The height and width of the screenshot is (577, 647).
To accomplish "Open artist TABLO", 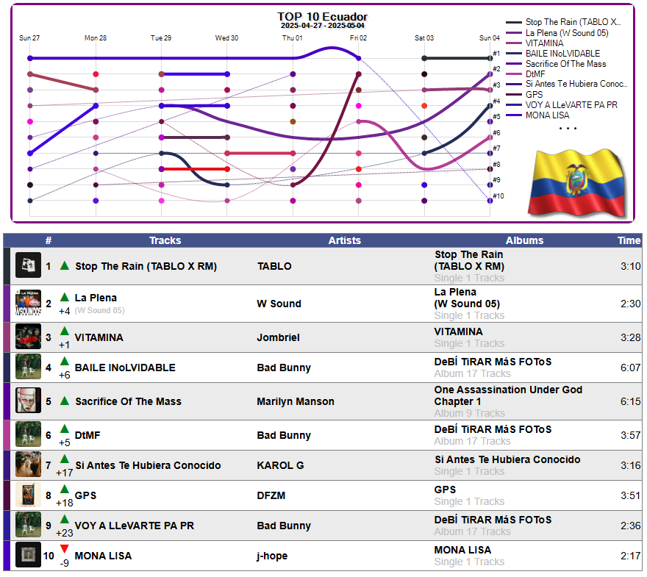I will [x=274, y=266].
